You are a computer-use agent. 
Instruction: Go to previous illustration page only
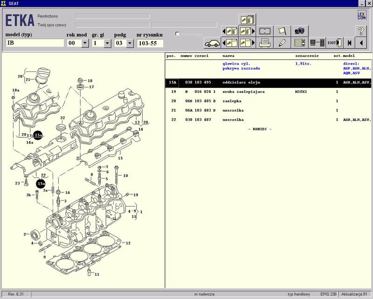tap(229, 43)
